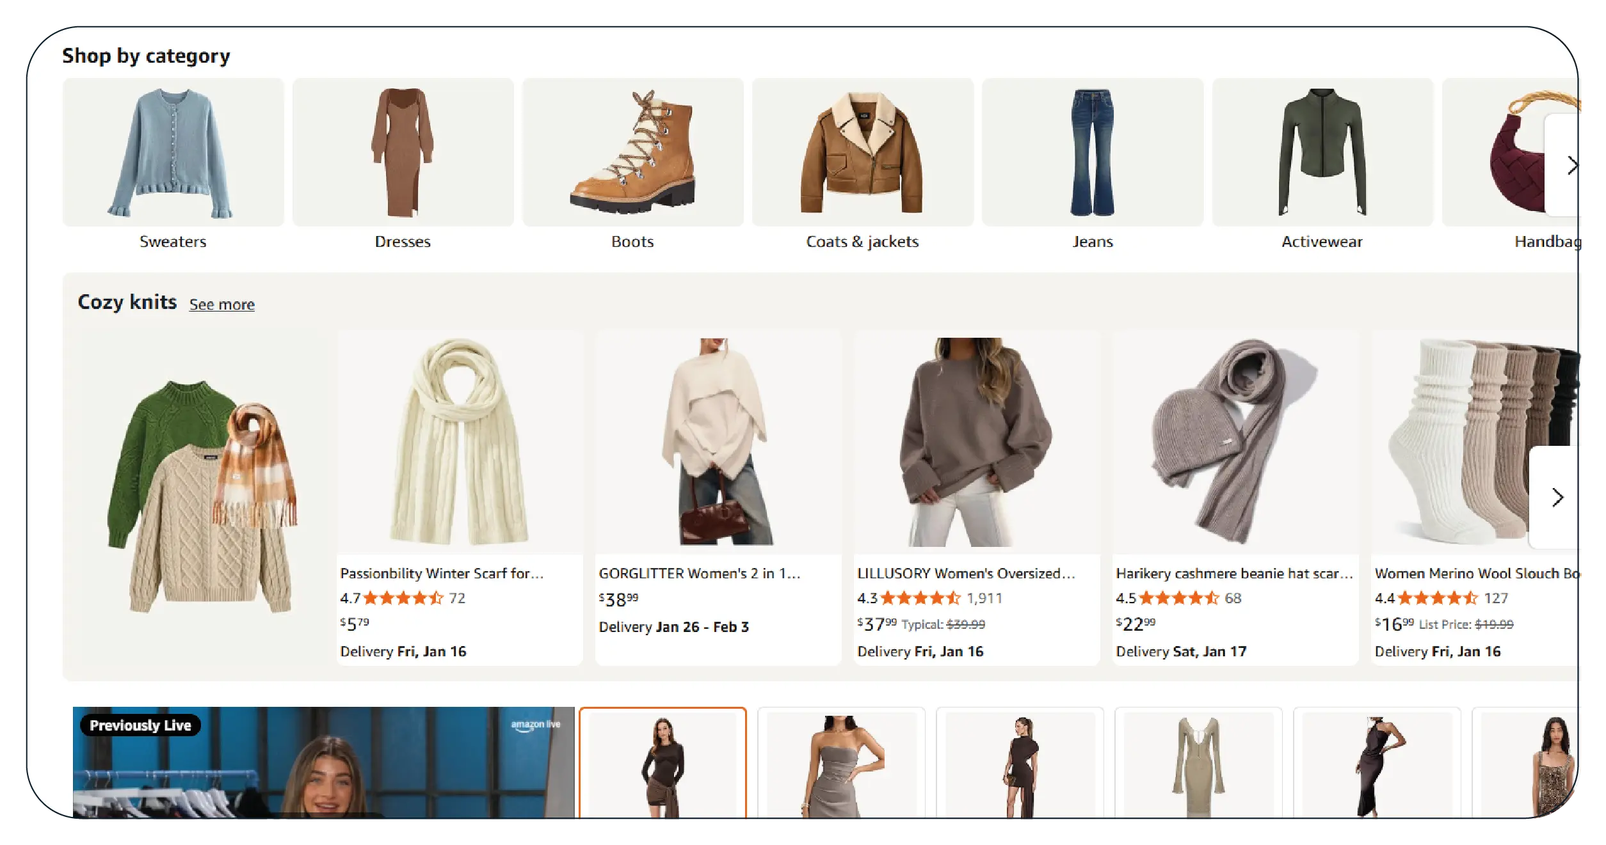The image size is (1606, 845).
Task: Click the See more link
Action: (x=221, y=304)
